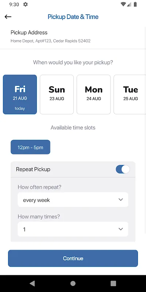Tap the WiFi status icon
Viewport: 146px width, 292px height.
[x=123, y=4]
